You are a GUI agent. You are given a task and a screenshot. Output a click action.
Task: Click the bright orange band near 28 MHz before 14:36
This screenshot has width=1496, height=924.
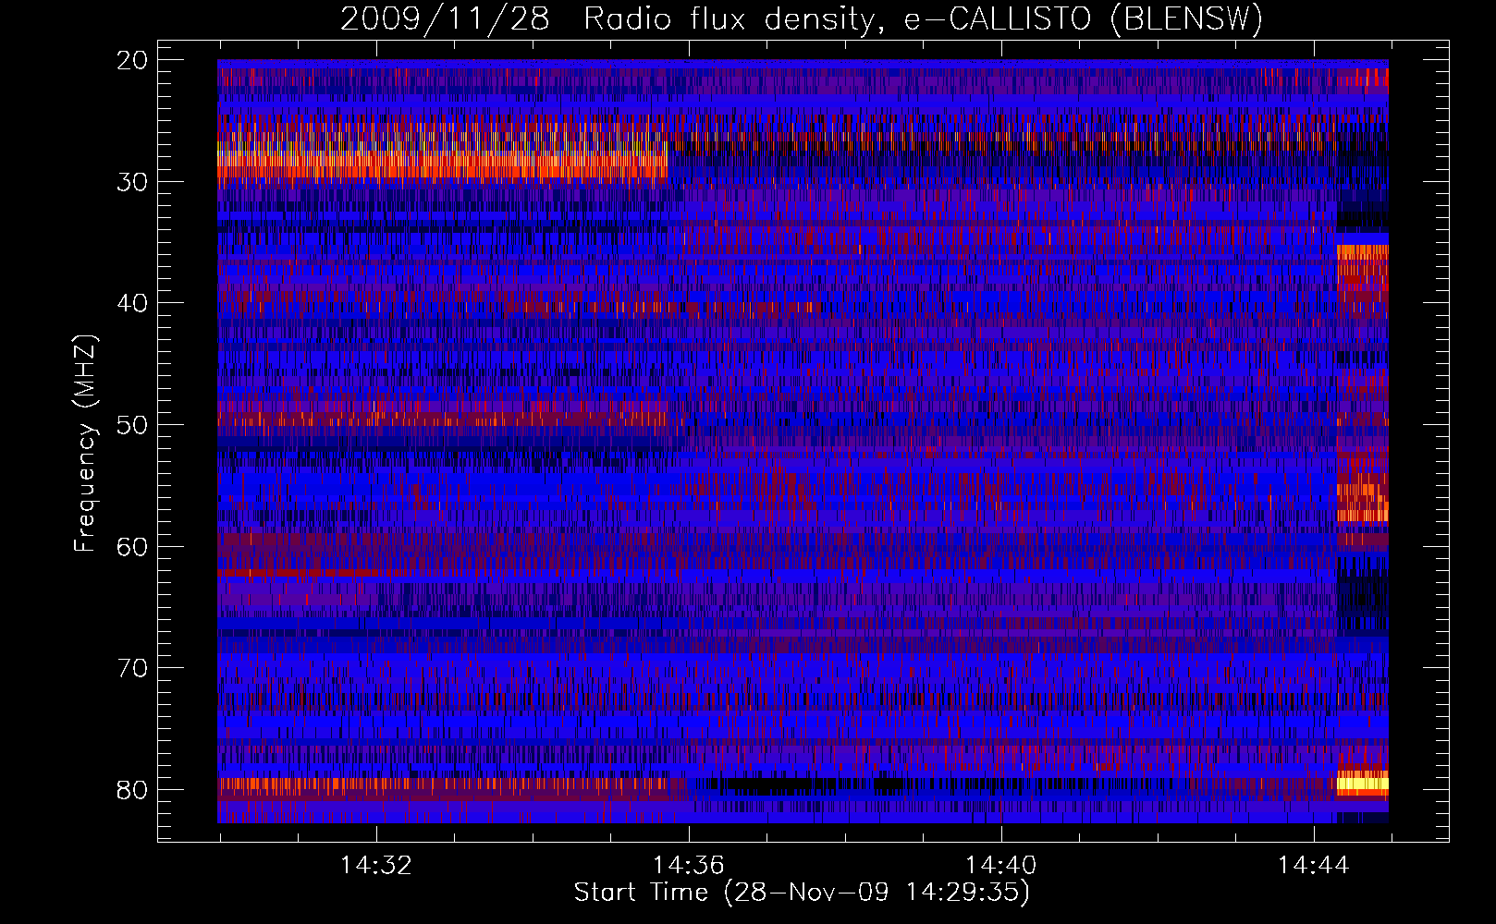click(x=442, y=160)
